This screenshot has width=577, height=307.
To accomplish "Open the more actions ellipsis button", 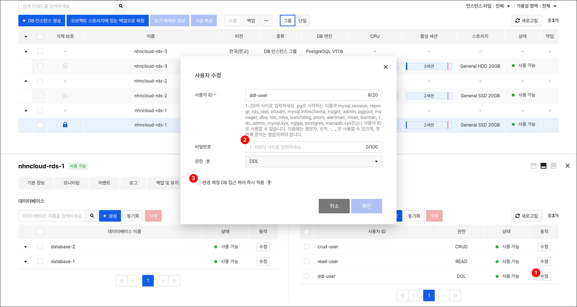I will [x=267, y=21].
